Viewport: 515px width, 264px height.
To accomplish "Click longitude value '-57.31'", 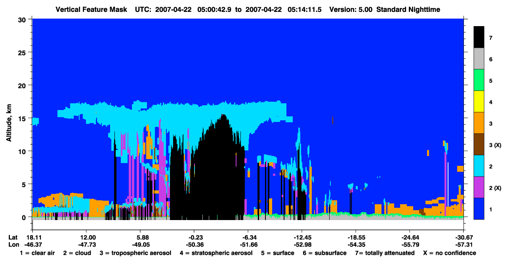I will pyautogui.click(x=463, y=244).
